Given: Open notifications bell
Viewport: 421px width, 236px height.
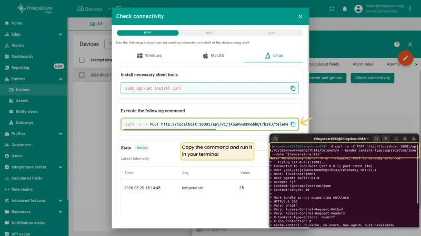Looking at the screenshot, I should click(x=345, y=9).
